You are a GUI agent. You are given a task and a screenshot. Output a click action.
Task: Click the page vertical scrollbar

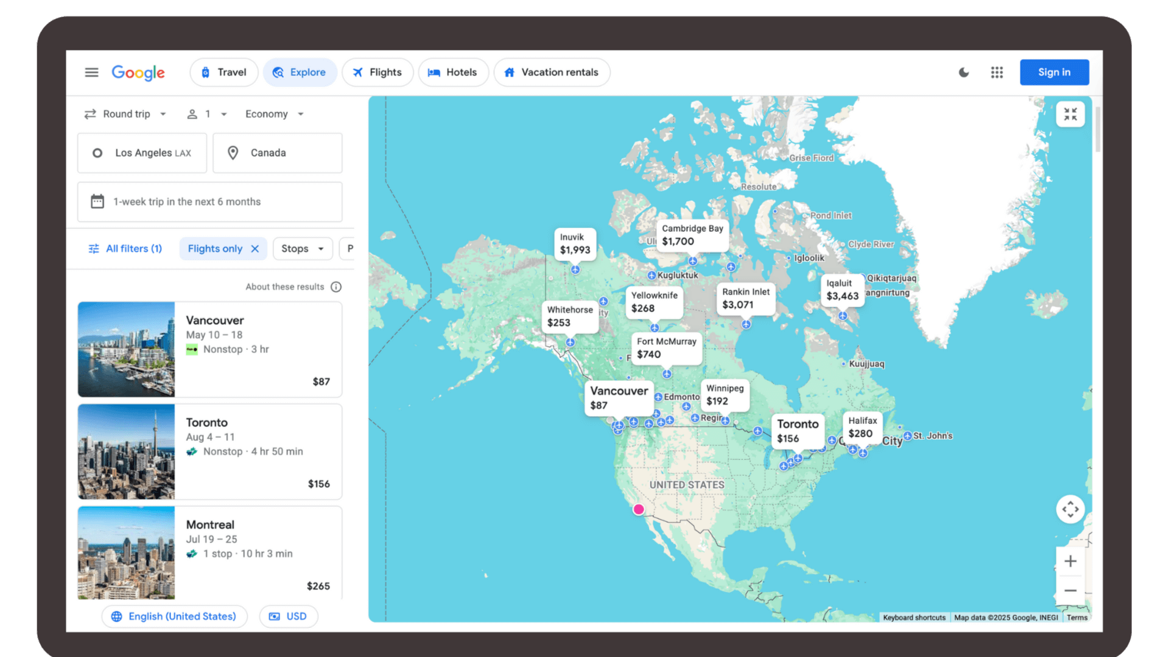1098,129
